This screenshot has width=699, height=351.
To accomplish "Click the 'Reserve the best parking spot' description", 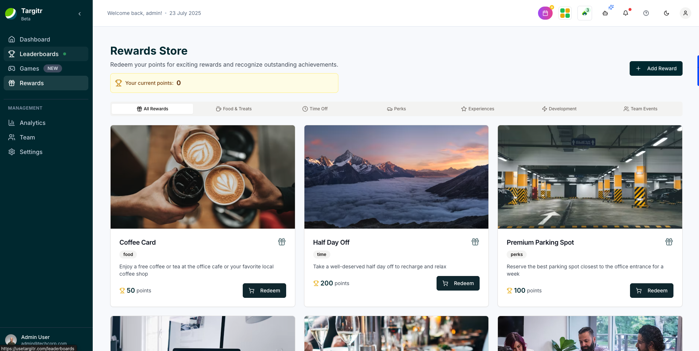I will tap(585, 270).
